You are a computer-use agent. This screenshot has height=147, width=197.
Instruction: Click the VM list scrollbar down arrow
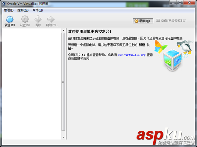pos(63,137)
